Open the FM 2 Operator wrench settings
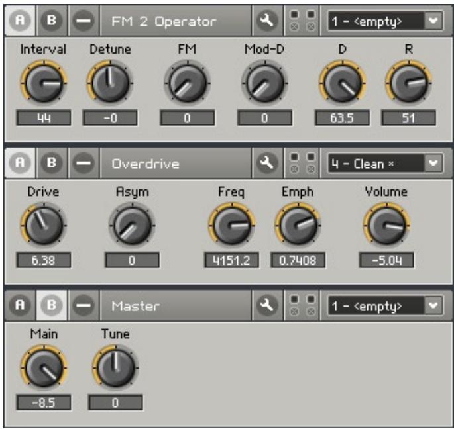 [266, 21]
